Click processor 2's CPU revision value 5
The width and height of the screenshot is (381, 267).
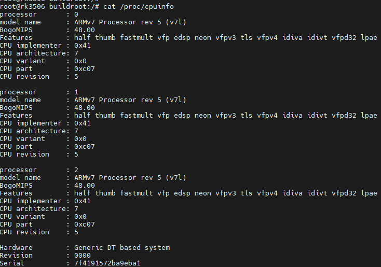[76, 232]
